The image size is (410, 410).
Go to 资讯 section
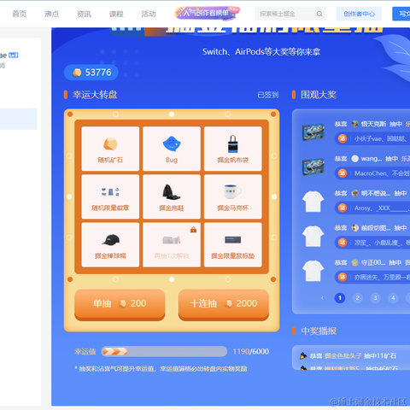tap(84, 14)
